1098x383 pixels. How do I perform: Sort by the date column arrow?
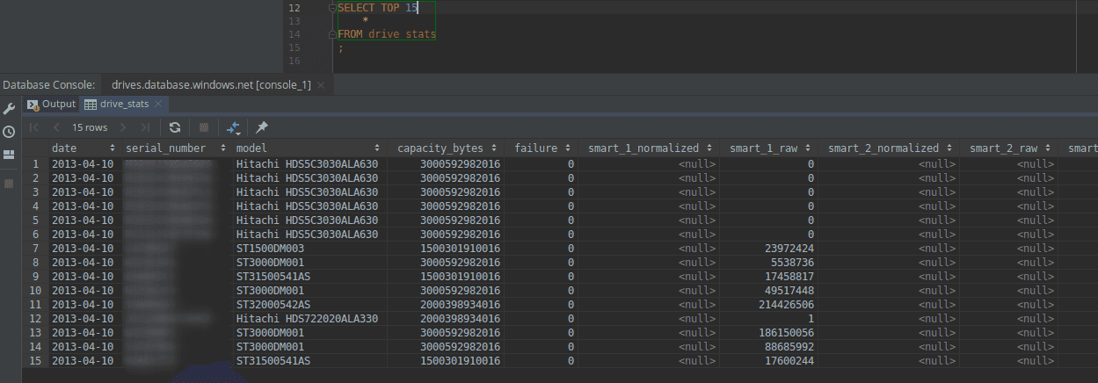point(113,148)
